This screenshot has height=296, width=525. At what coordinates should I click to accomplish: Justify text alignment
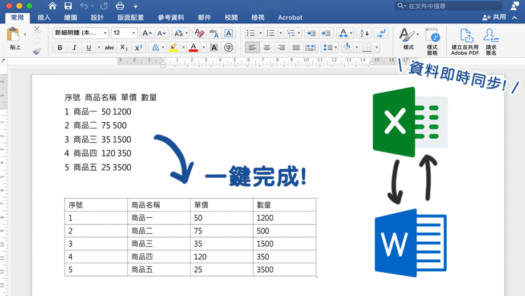coord(296,47)
